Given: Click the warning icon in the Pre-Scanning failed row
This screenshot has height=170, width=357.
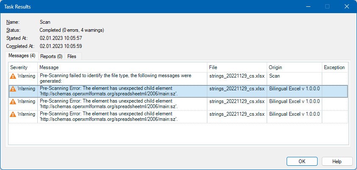Looking at the screenshot, I should click(x=13, y=76).
